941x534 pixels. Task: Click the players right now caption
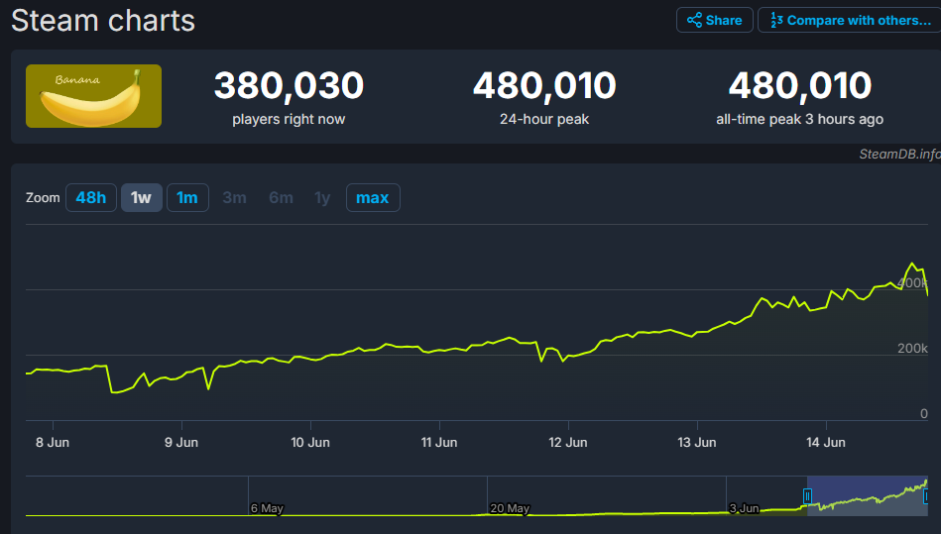289,119
